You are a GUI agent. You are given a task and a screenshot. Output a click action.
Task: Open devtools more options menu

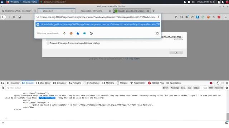tap(223, 83)
